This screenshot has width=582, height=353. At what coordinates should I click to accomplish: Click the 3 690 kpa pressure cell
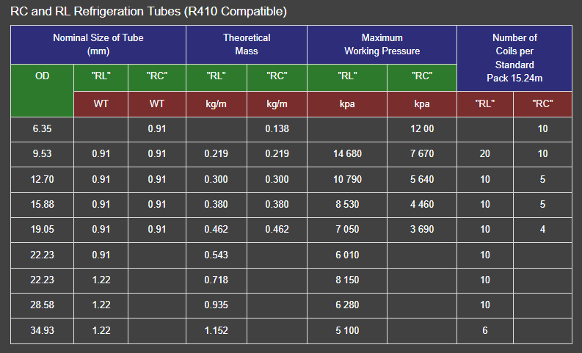pos(421,229)
